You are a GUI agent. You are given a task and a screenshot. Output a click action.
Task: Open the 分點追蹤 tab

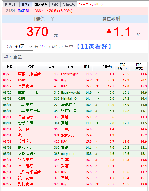point(69,4)
